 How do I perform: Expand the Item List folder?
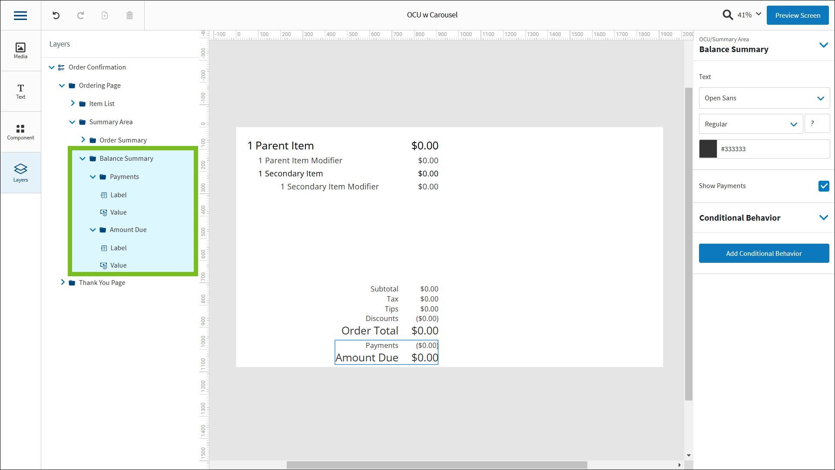point(73,103)
